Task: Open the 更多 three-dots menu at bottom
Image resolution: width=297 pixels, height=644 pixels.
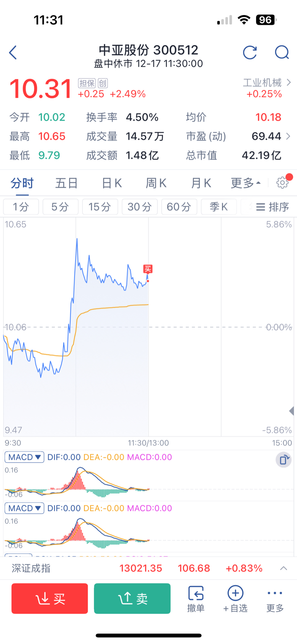Action: pyautogui.click(x=275, y=599)
